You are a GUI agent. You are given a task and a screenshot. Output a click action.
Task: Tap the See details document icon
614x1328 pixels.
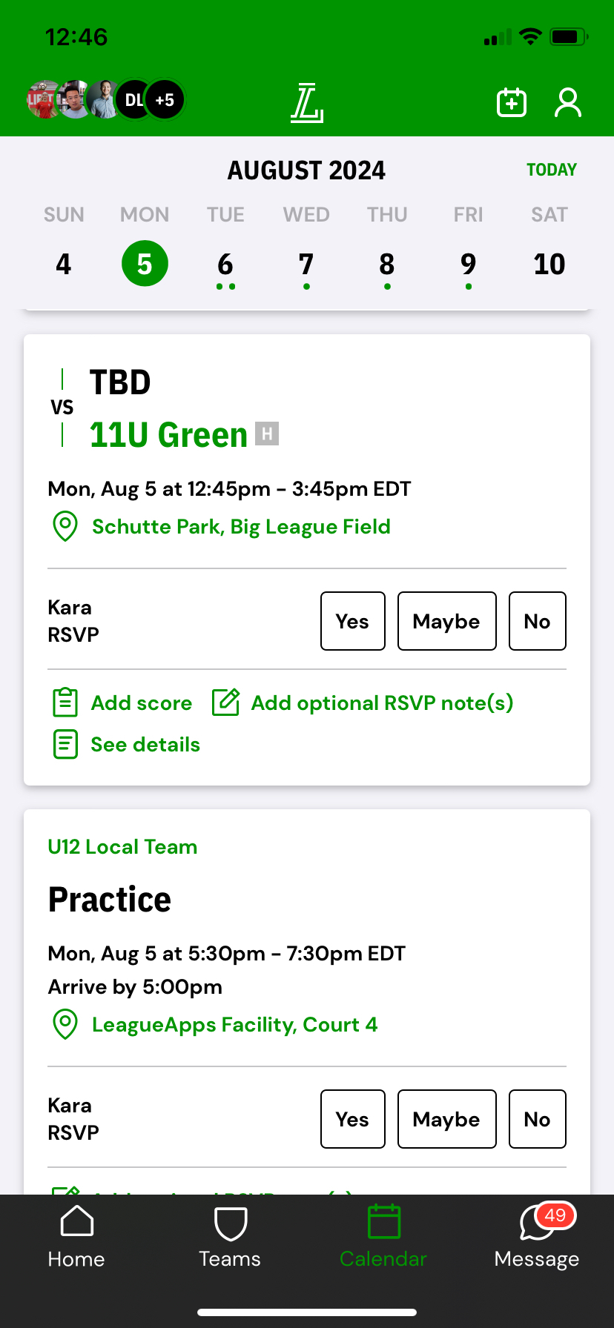pos(65,744)
